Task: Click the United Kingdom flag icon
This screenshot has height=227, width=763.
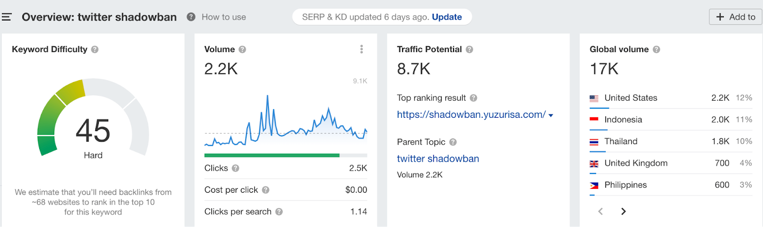Action: tap(594, 164)
